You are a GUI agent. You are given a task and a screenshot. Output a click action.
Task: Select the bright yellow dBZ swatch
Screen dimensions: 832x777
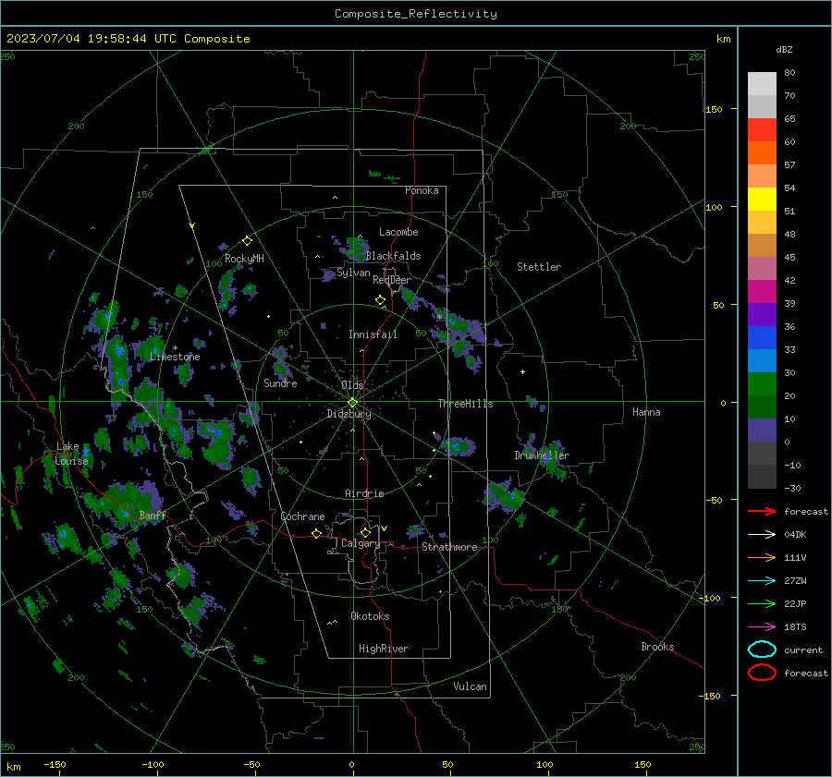[762, 199]
